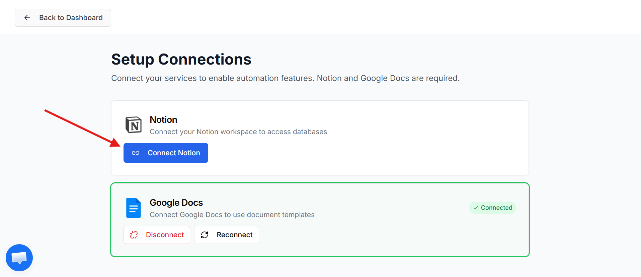This screenshot has width=641, height=277.
Task: Click the 'Setup Connections' page heading
Action: pyautogui.click(x=181, y=60)
